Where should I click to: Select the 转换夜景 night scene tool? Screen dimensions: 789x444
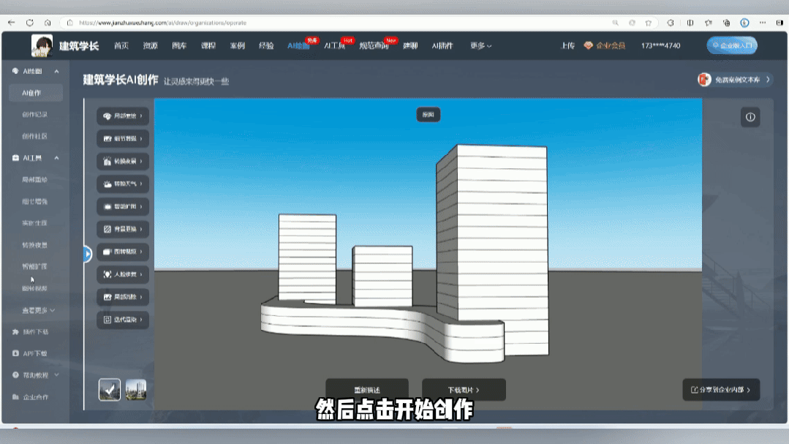[122, 161]
